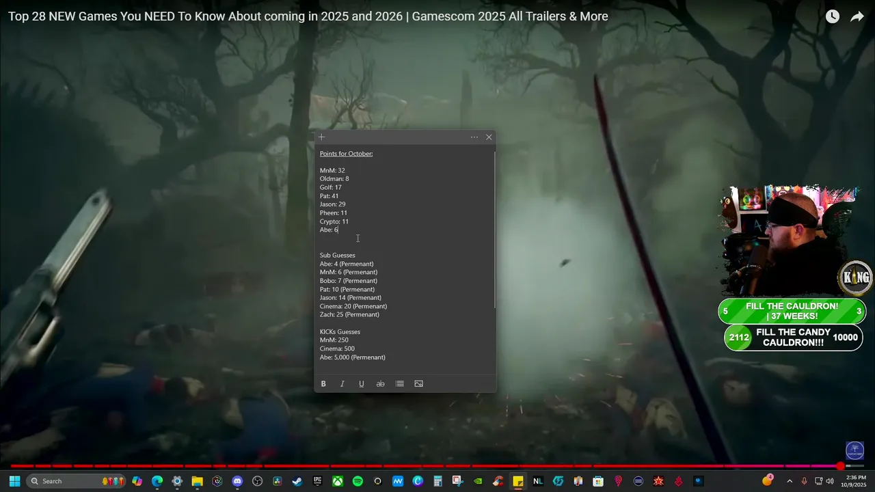Open the sticky note three-dot menu
The height and width of the screenshot is (492, 875).
point(474,137)
